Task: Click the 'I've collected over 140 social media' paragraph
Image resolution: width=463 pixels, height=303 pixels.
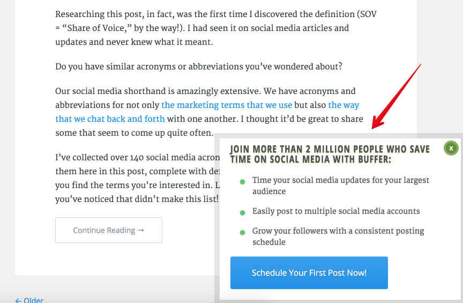Action: [x=138, y=178]
